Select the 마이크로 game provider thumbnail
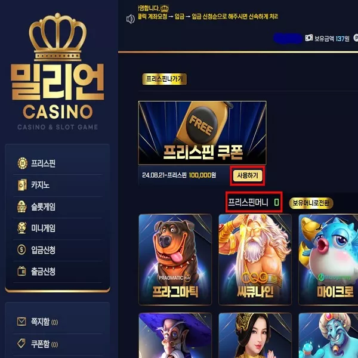Image resolution: width=358 pixels, height=358 pixels. click(328, 260)
